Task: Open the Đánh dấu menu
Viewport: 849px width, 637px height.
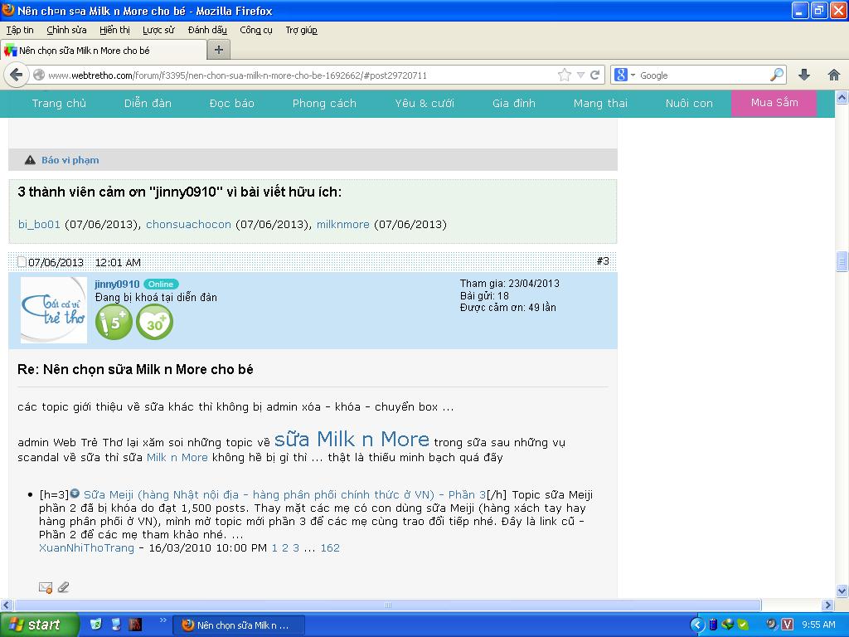Action: click(x=207, y=30)
